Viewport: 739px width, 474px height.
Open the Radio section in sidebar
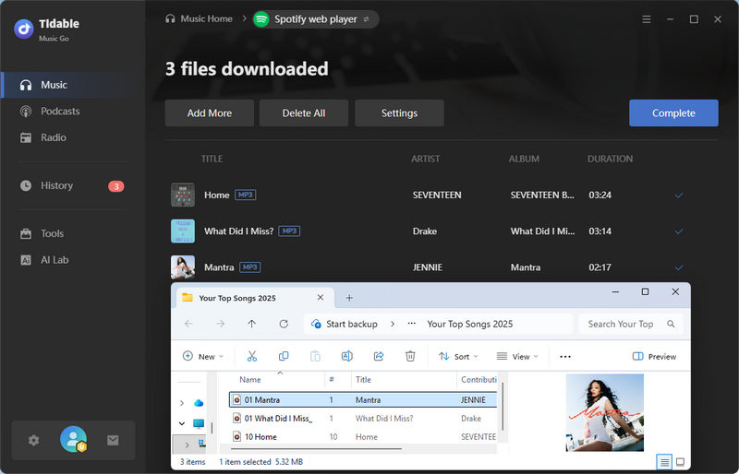coord(53,137)
